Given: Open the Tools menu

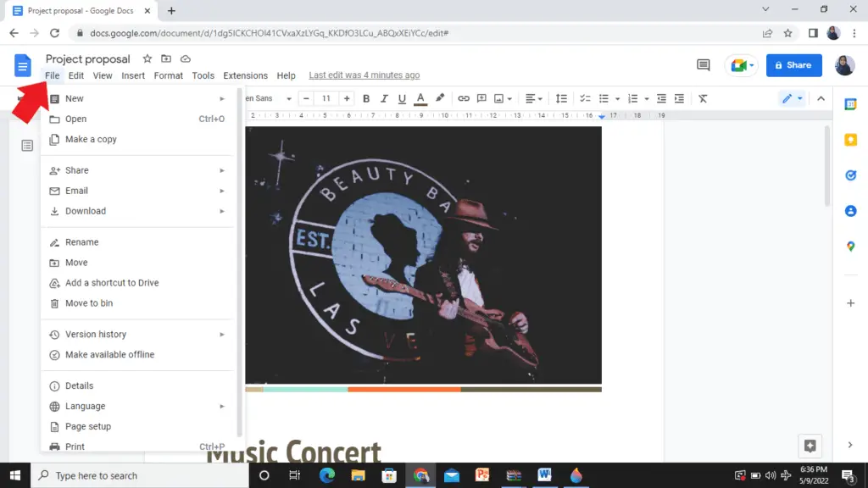Looking at the screenshot, I should click(203, 75).
